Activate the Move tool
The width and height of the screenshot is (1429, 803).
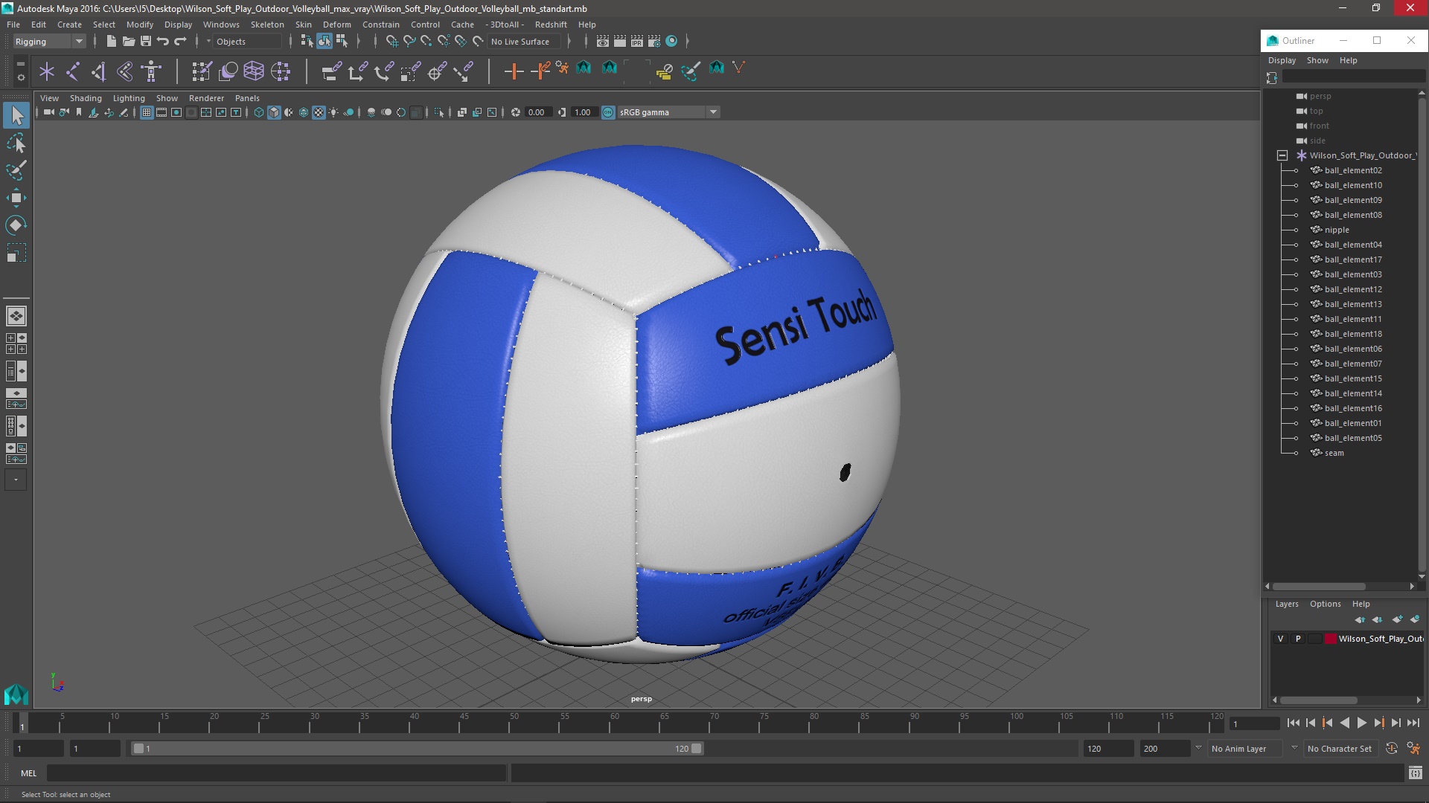click(16, 198)
